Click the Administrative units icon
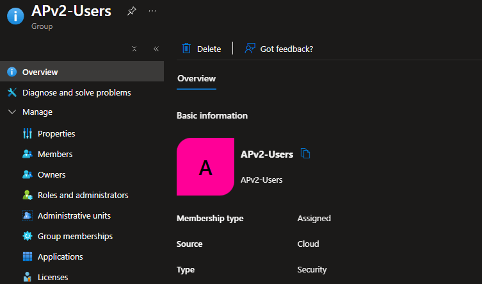482x284 pixels. tap(28, 215)
